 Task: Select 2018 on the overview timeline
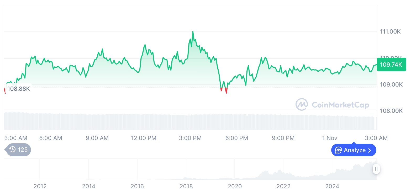pyautogui.click(x=186, y=186)
